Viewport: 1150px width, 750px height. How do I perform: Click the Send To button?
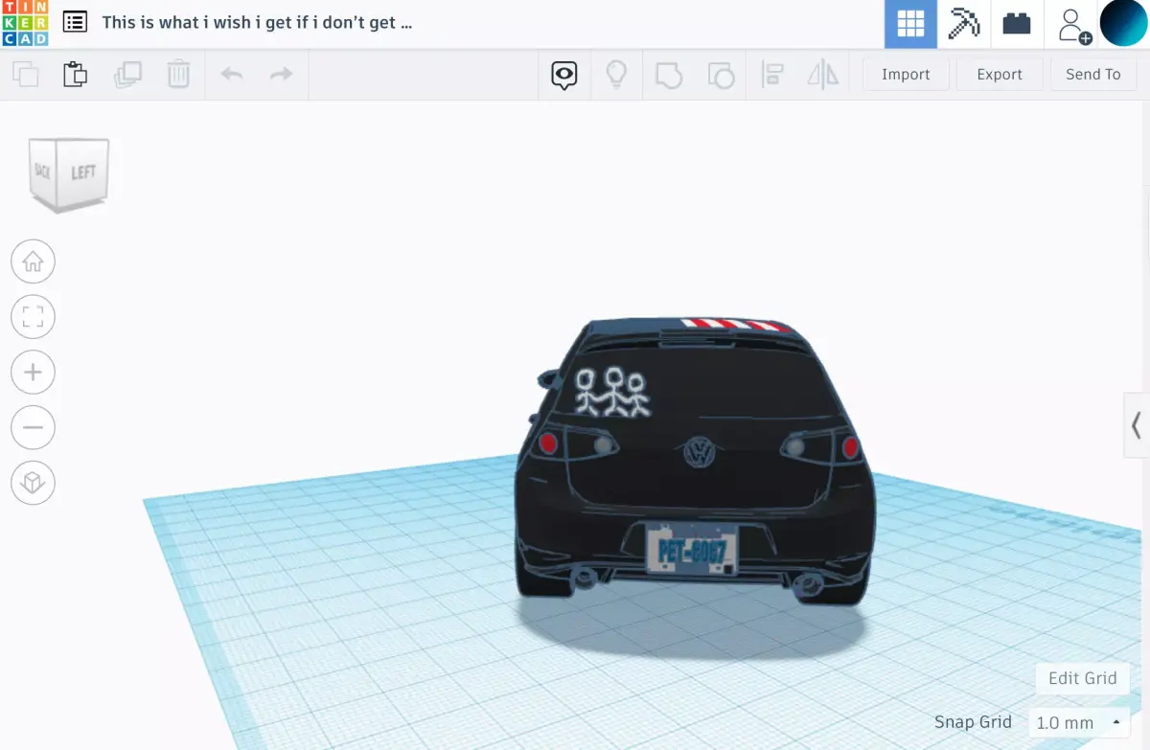point(1093,75)
